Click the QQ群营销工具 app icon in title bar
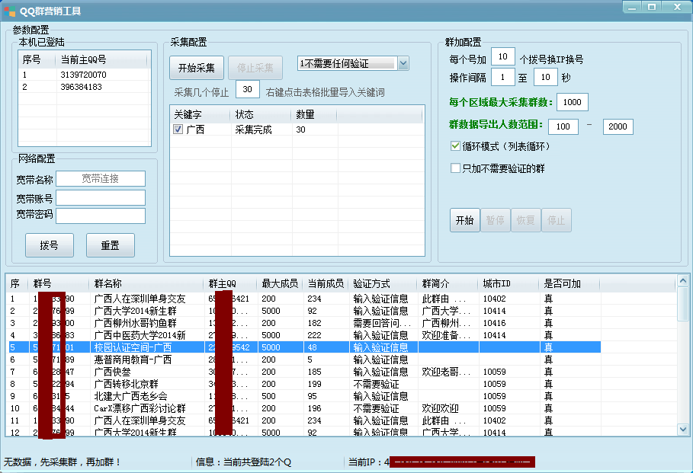Viewport: 693px width, 473px height. pos(10,11)
